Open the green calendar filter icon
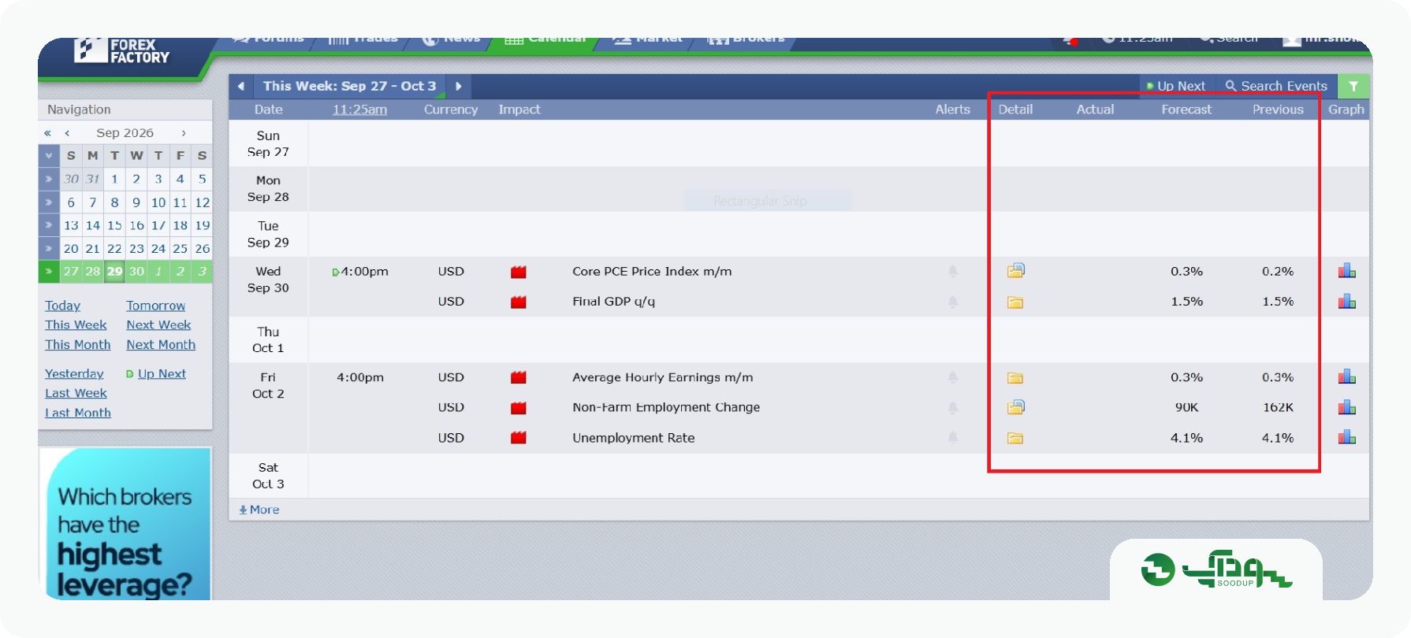Viewport: 1411px width, 638px height. coord(1353,86)
